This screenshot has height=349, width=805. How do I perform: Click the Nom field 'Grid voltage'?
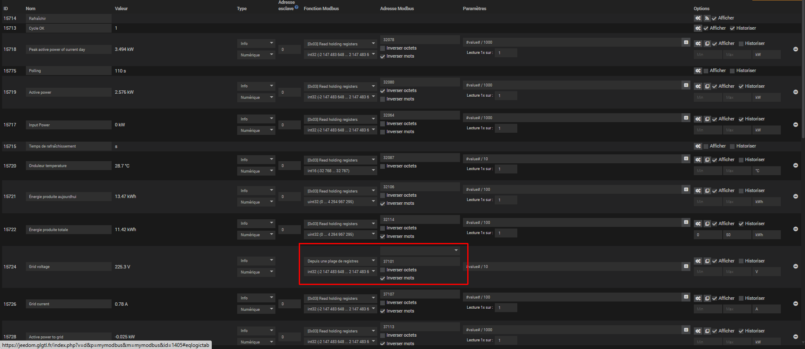[x=69, y=267]
